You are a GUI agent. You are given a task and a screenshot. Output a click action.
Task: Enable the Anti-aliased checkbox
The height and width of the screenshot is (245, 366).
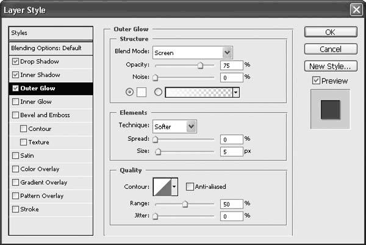coord(190,187)
